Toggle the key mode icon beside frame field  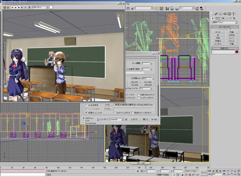tap(210, 174)
